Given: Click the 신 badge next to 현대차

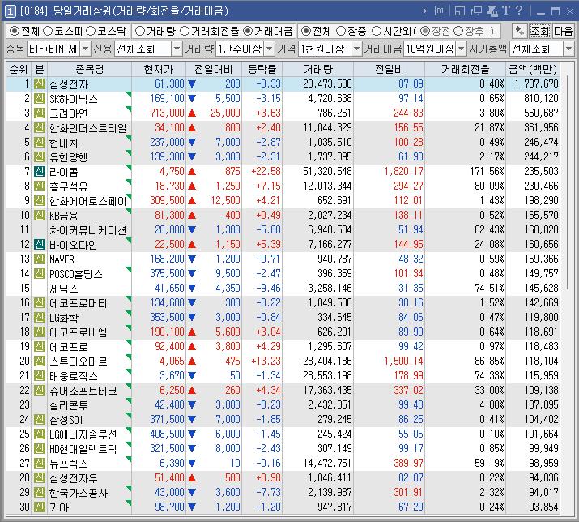Looking at the screenshot, I should 40,143.
